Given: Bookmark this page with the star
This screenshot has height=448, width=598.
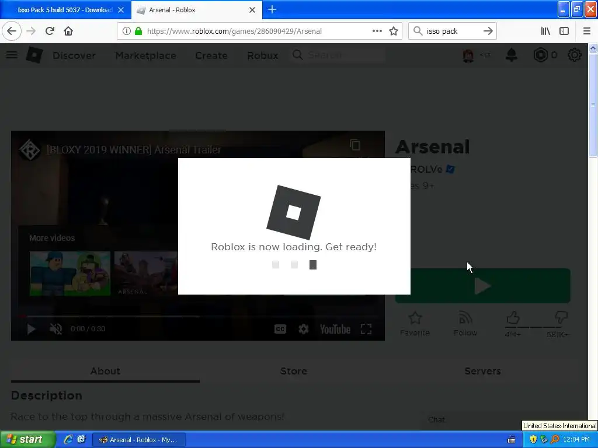Looking at the screenshot, I should click(394, 31).
